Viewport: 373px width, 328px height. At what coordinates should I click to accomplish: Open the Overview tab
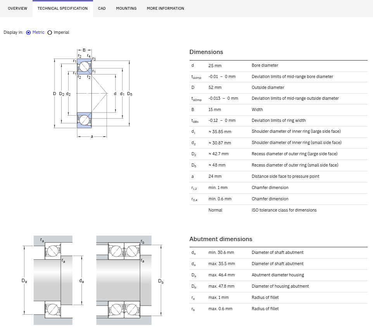(17, 8)
